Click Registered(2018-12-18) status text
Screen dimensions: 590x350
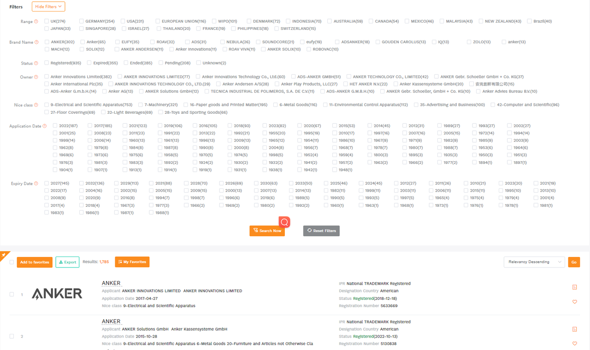(375, 298)
